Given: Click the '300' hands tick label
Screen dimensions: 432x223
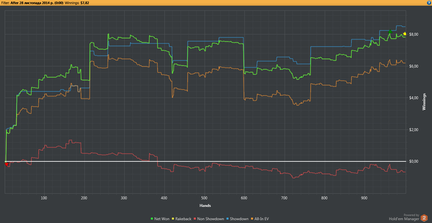Looking at the screenshot, I should (123, 198).
